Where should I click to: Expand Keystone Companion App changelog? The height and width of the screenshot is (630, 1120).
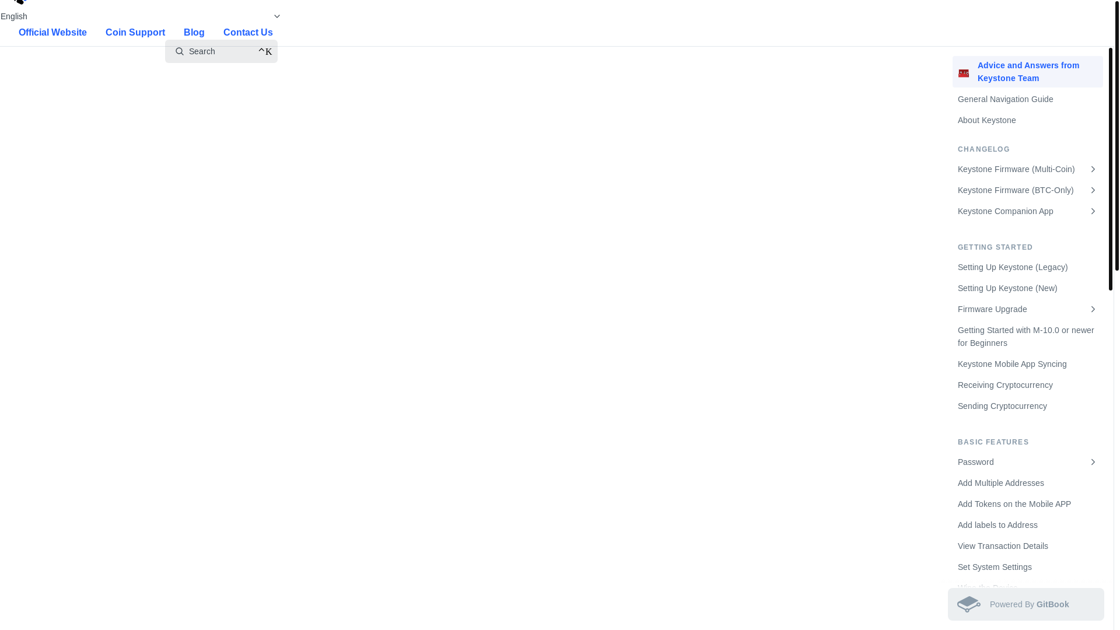point(1093,211)
